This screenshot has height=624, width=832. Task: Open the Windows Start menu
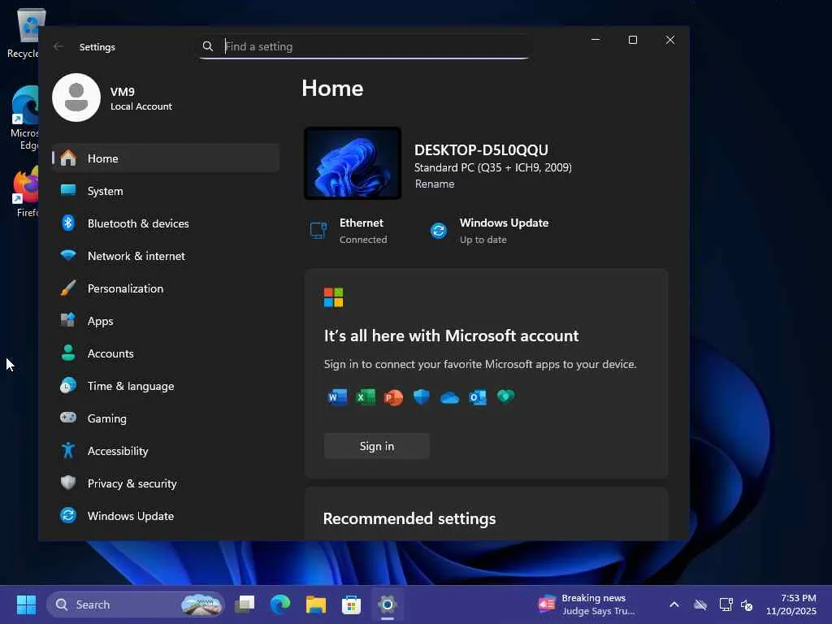[27, 604]
